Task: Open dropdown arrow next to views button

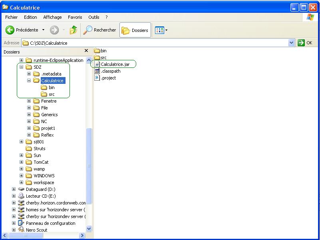Action: (x=166, y=30)
